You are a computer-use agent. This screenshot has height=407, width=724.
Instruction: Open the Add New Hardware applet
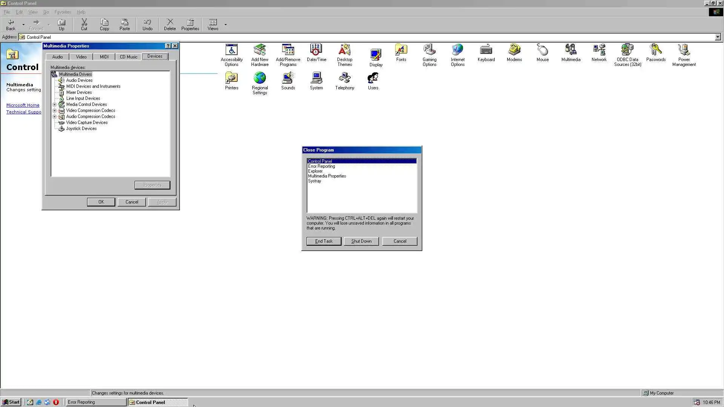click(x=259, y=50)
